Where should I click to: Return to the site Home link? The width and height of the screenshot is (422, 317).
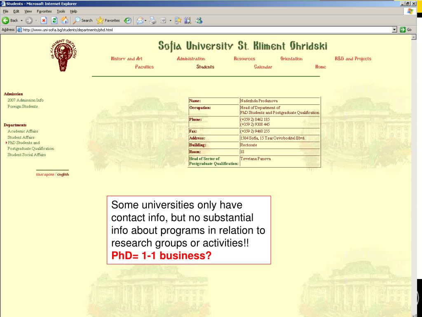pyautogui.click(x=321, y=67)
